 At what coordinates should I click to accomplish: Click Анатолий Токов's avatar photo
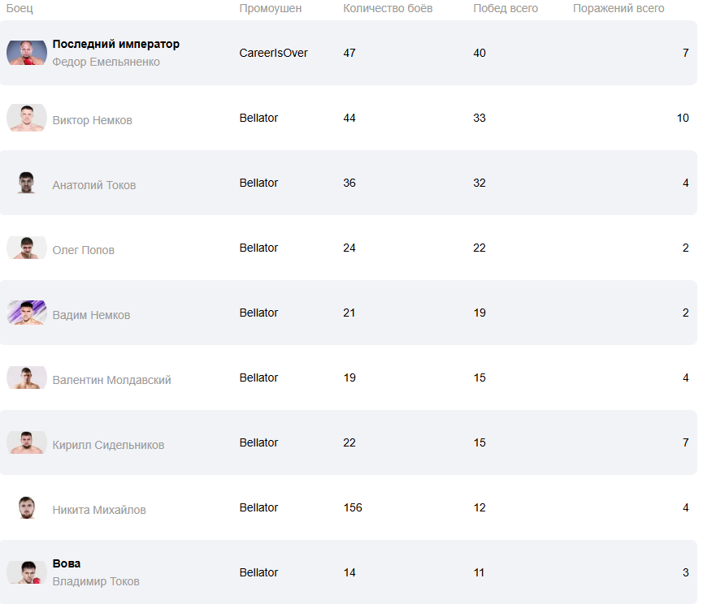point(27,183)
